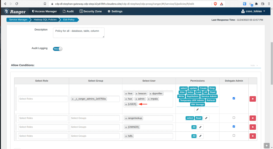Open Select Roles dropdown in first row
The height and width of the screenshot is (149, 273).
point(43,99)
